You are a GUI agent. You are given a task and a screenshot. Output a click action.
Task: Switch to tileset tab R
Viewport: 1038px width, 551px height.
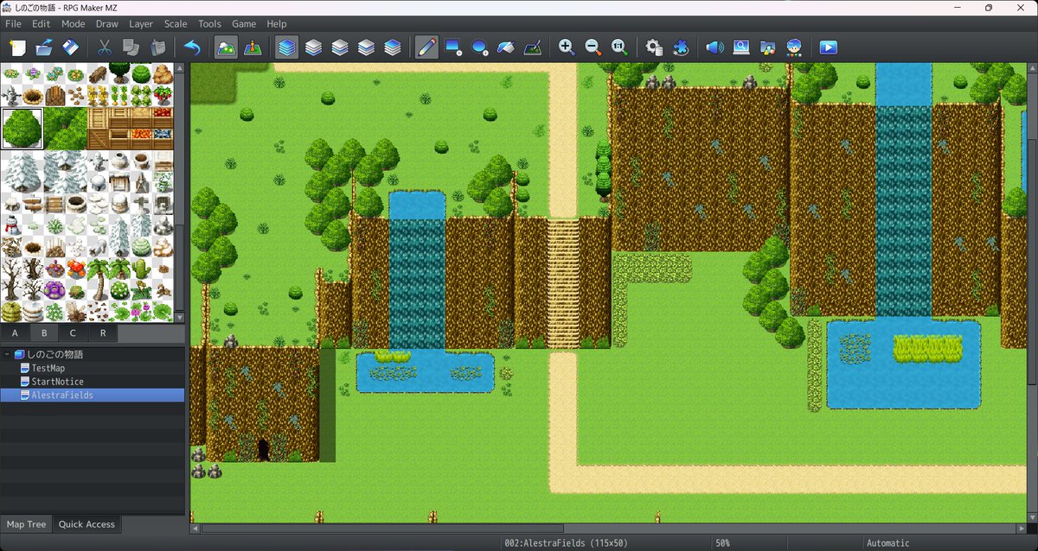[x=103, y=333]
